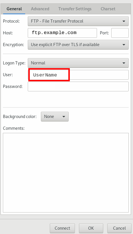The height and width of the screenshot is (234, 133).
Task: Click inside the Comments text area
Action: click(66, 173)
